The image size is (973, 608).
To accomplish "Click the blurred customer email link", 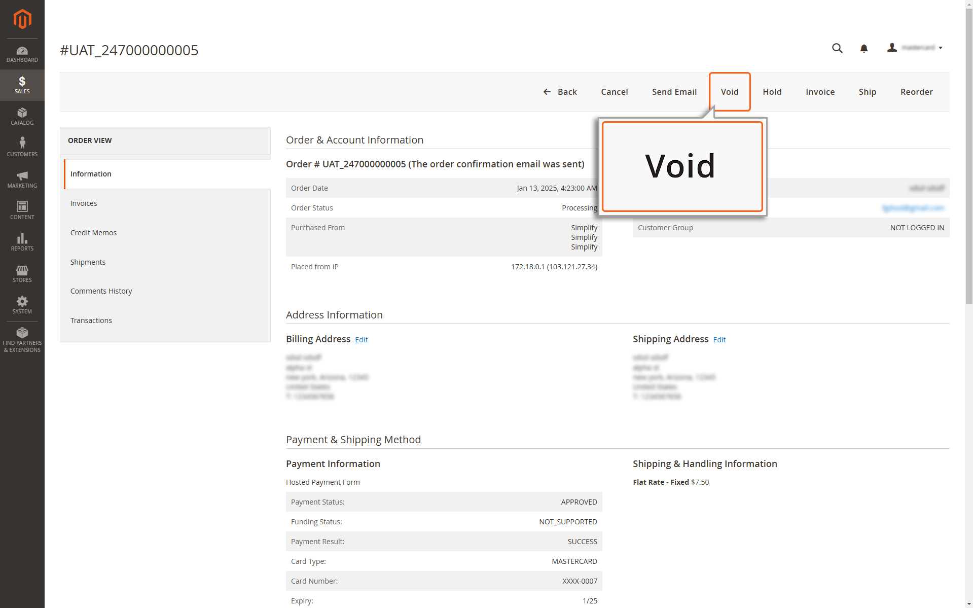I will pos(913,208).
